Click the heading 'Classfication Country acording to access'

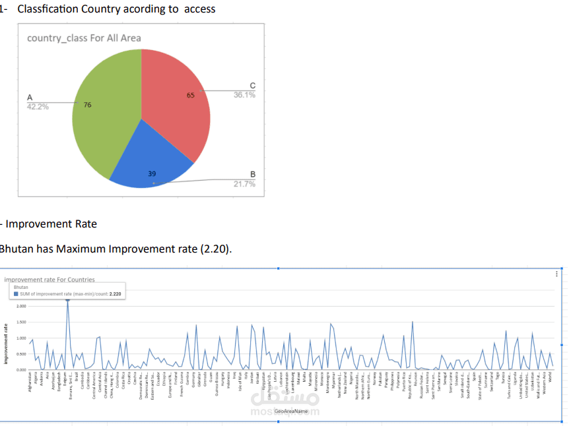(116, 9)
